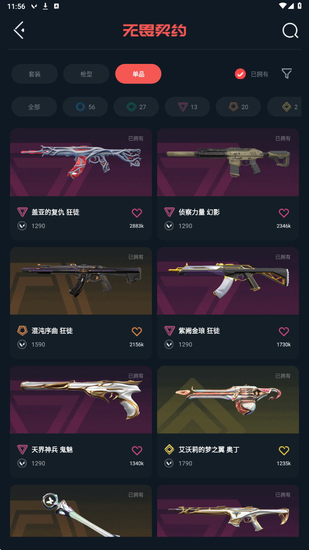Viewport: 309px width, 550px height.
Task: Open 艾沃莉的梦之翼 奥丁 skin image
Action: point(228,400)
